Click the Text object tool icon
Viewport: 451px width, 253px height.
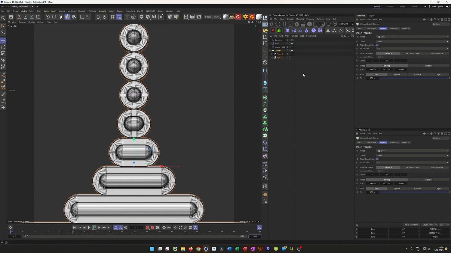(x=265, y=90)
